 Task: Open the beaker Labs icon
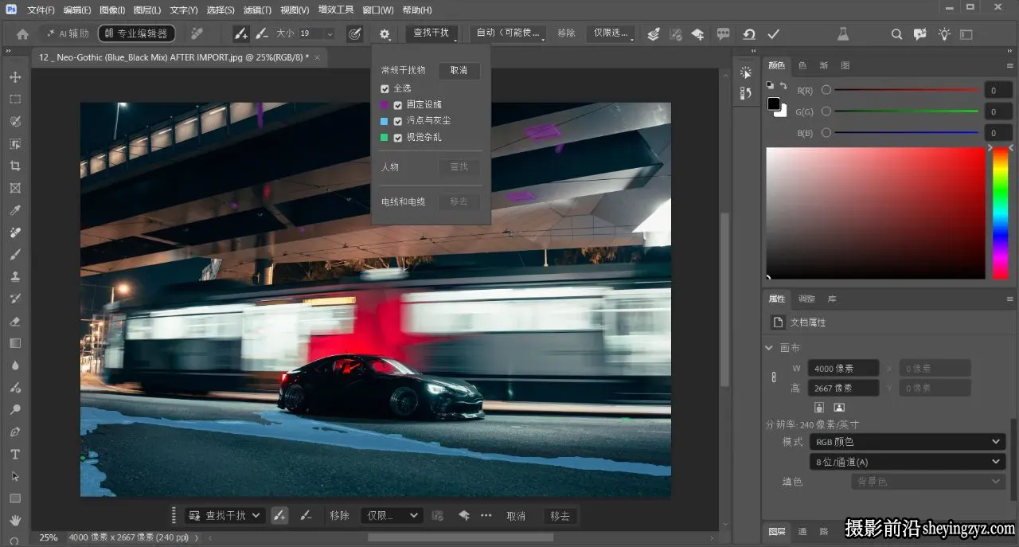[843, 34]
